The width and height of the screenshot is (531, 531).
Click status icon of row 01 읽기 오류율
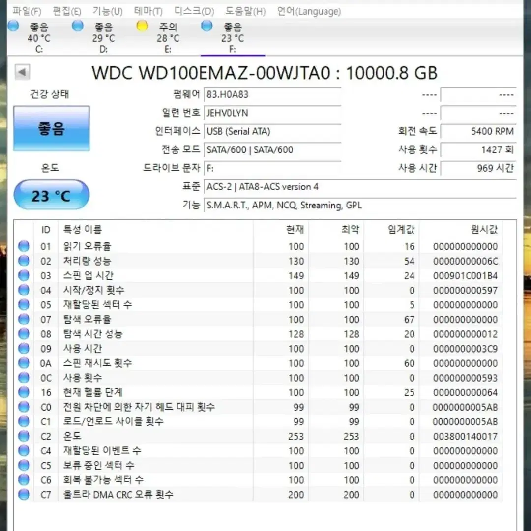point(24,246)
